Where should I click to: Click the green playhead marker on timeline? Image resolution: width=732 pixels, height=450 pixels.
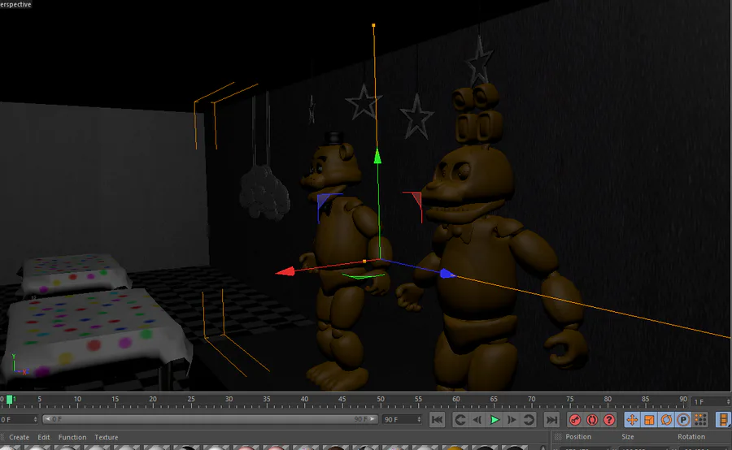tap(9, 400)
